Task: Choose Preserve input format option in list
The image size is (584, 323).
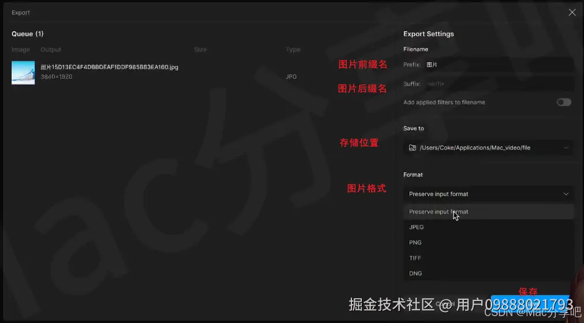Action: tap(488, 212)
